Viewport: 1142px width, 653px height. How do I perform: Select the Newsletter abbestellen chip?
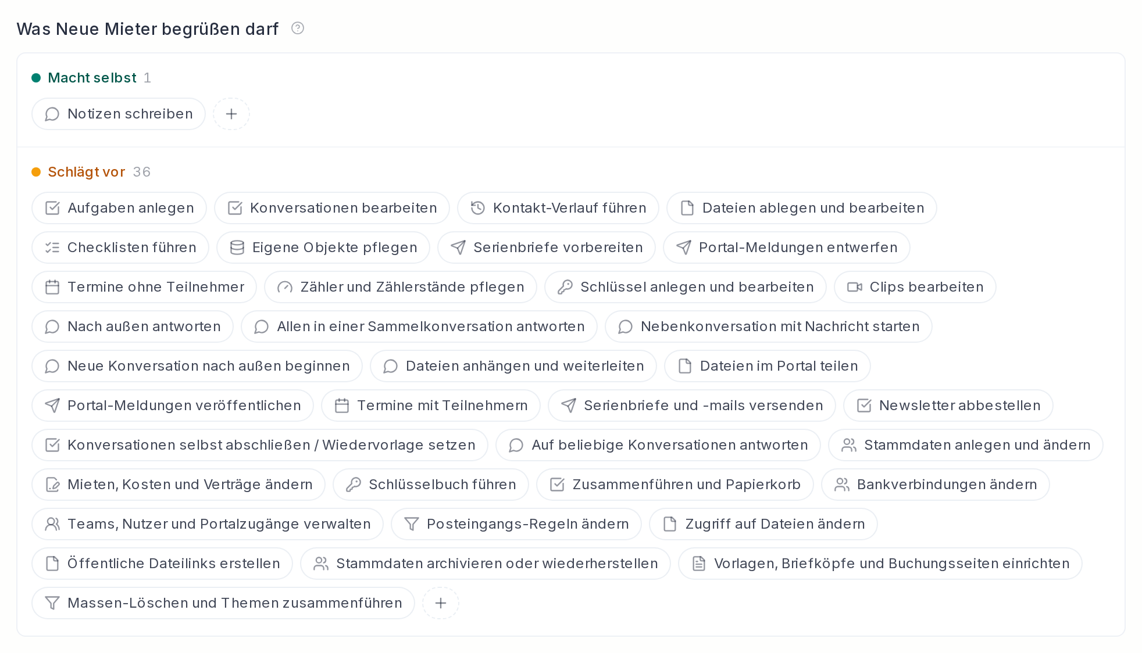[x=948, y=406]
